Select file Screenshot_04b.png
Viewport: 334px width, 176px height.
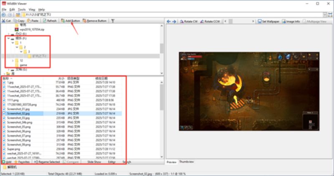(20, 122)
